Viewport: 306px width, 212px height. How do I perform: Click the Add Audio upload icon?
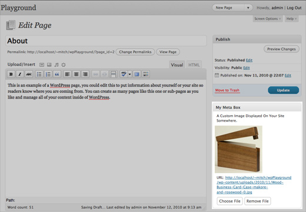56,65
